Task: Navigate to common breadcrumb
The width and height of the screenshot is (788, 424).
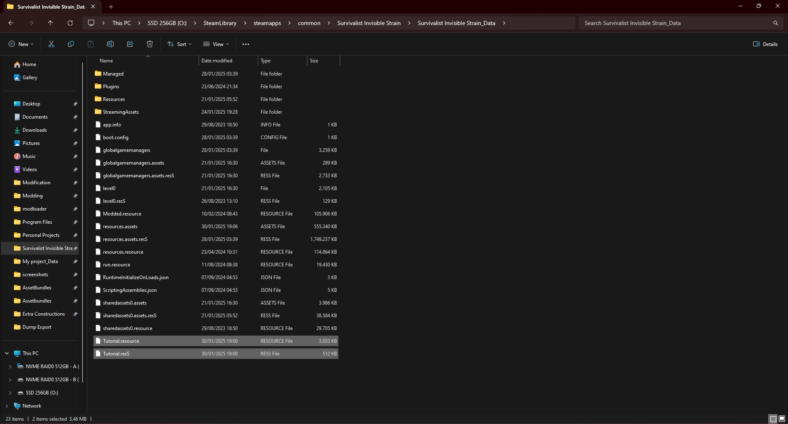Action: pyautogui.click(x=309, y=23)
